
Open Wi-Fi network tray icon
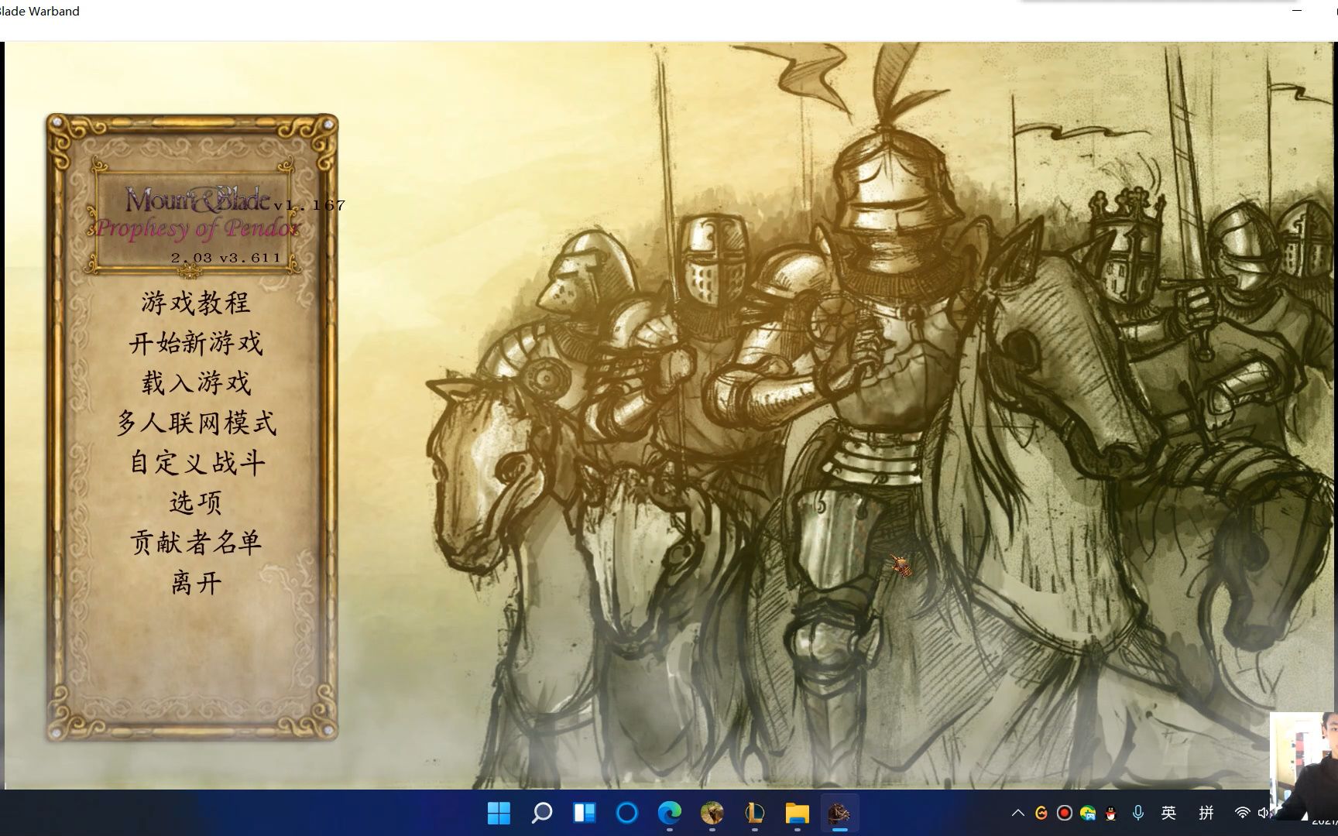click(1243, 813)
